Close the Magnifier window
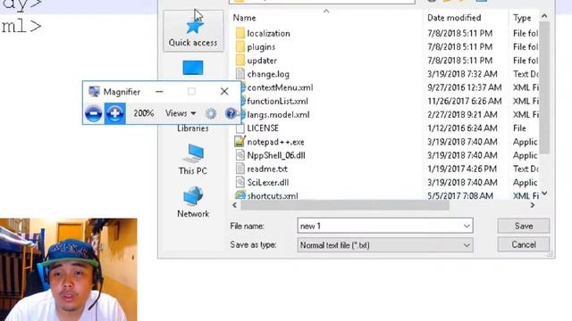Screen dimensions: 572x321 [x=224, y=91]
